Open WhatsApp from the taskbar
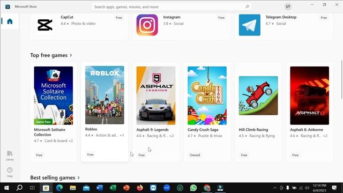The image size is (343, 193). pos(193,188)
